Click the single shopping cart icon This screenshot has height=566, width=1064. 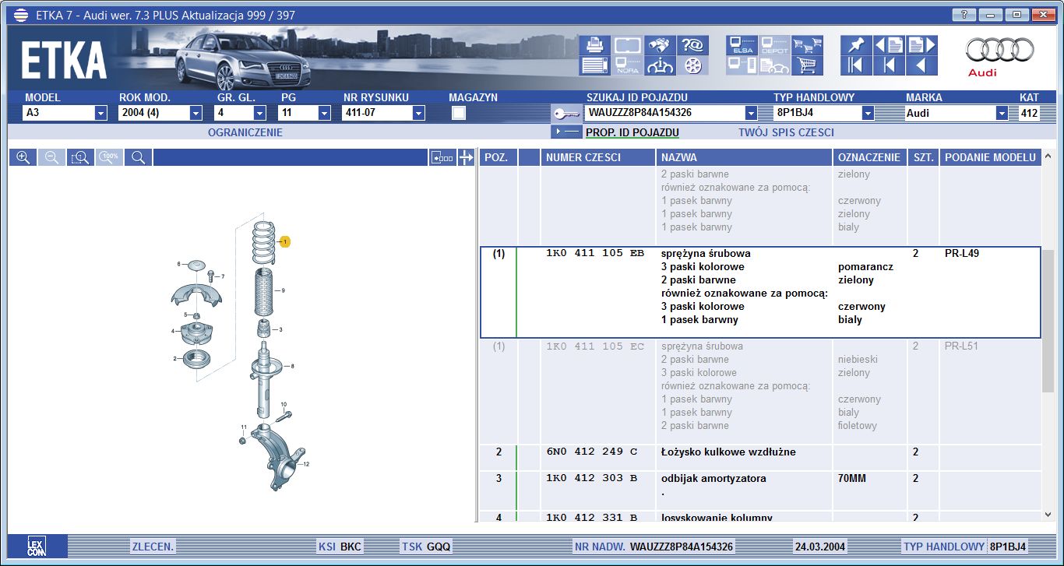point(808,65)
